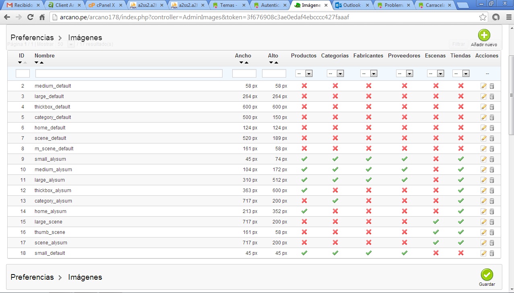The image size is (514, 293).
Task: Toggle Productos status for home_alysum
Action: pyautogui.click(x=304, y=211)
